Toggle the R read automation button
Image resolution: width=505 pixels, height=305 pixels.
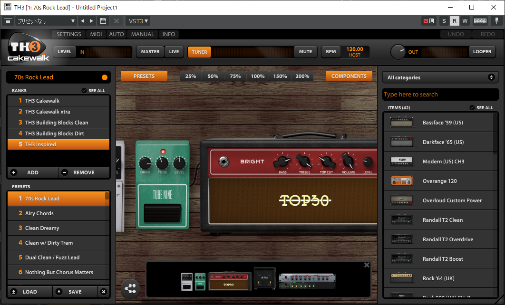click(455, 21)
